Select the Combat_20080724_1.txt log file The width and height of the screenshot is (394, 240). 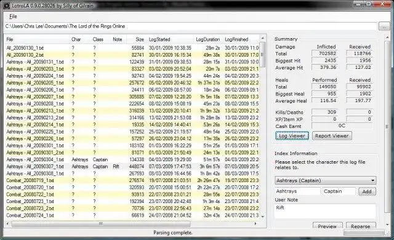tap(132, 215)
